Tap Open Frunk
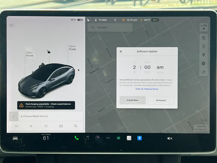217x163 pixels. [30, 54]
